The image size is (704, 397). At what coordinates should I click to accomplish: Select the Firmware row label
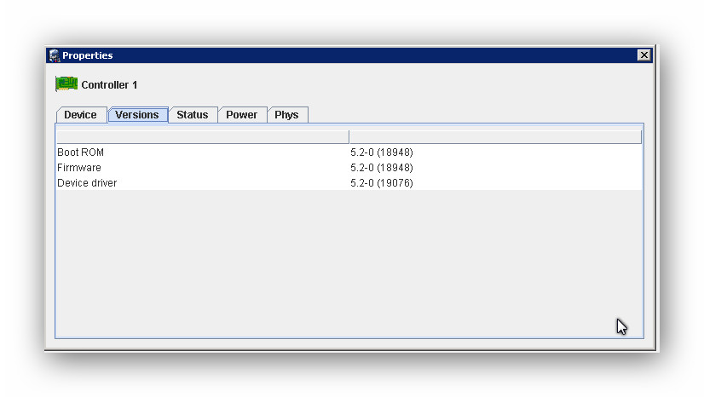point(79,168)
